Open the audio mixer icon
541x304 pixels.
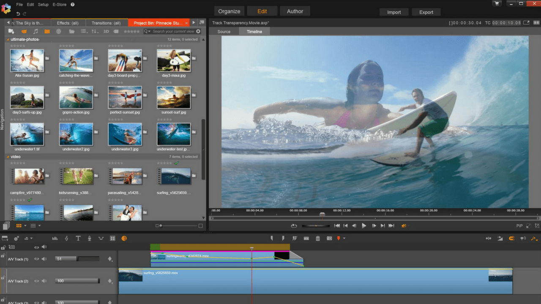point(55,239)
